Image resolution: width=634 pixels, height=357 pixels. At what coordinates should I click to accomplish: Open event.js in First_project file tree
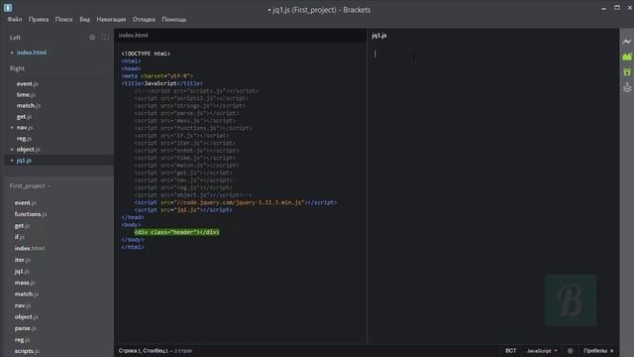(26, 202)
